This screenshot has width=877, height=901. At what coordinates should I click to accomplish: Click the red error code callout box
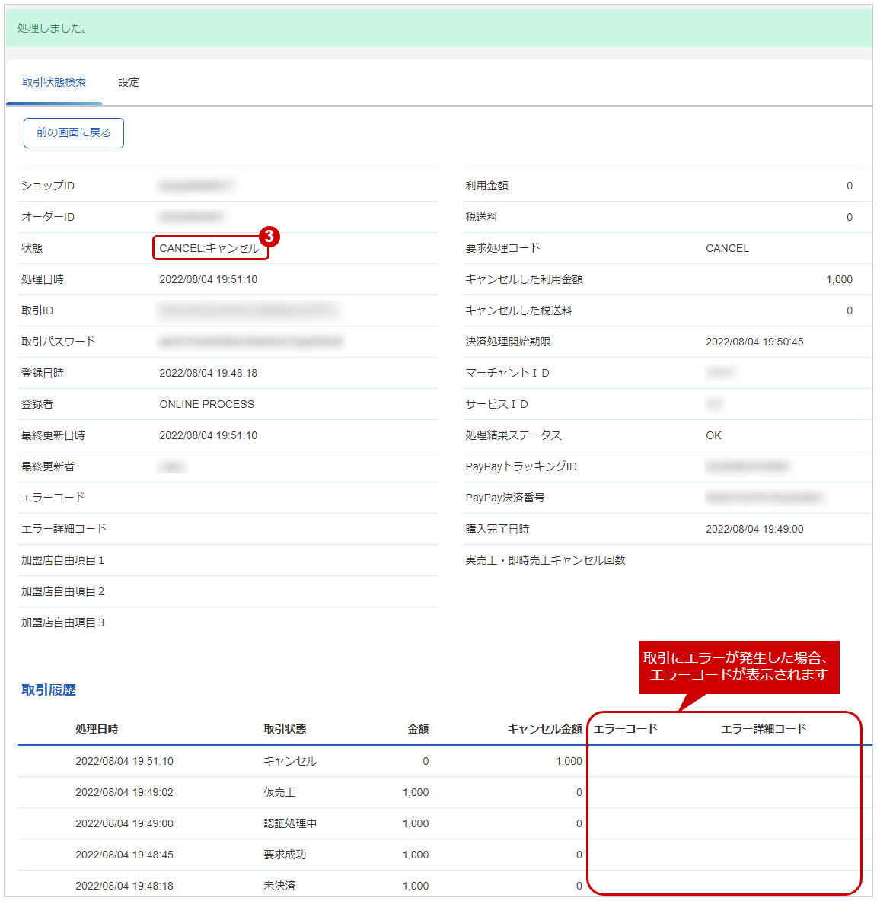[739, 667]
